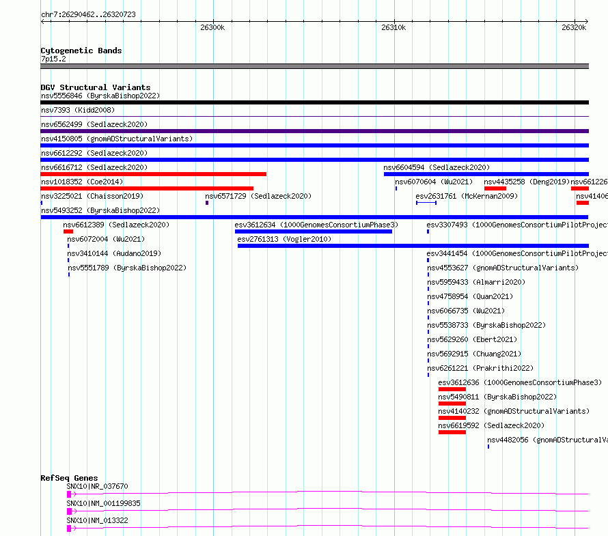
Task: Select the blue esv3612634 variant bar
Action: 314,231
